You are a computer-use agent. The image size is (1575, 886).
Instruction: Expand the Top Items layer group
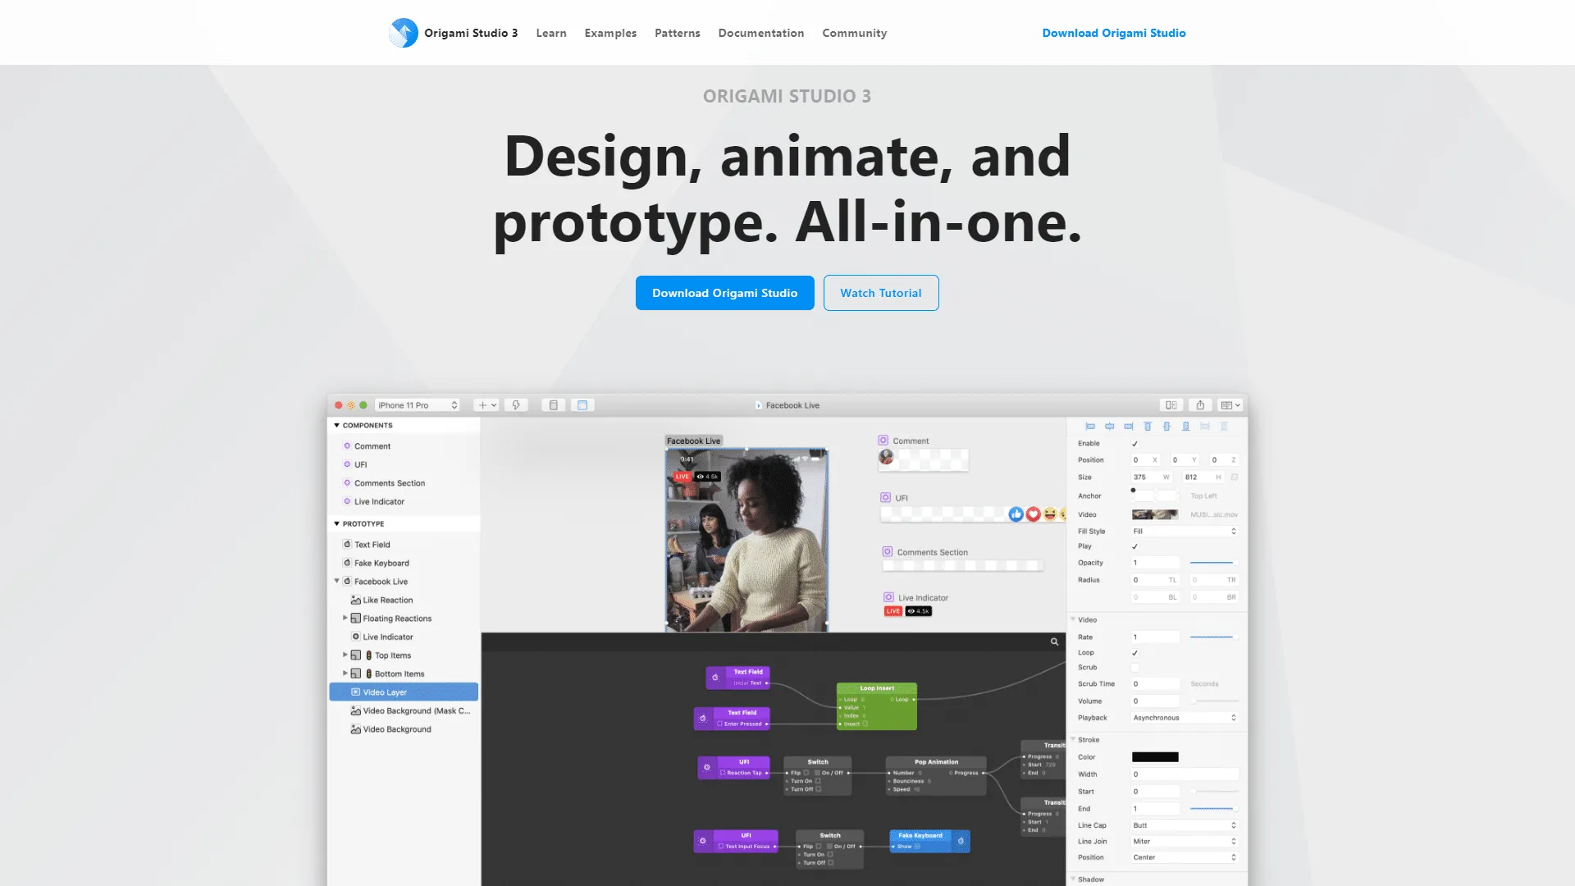click(345, 655)
